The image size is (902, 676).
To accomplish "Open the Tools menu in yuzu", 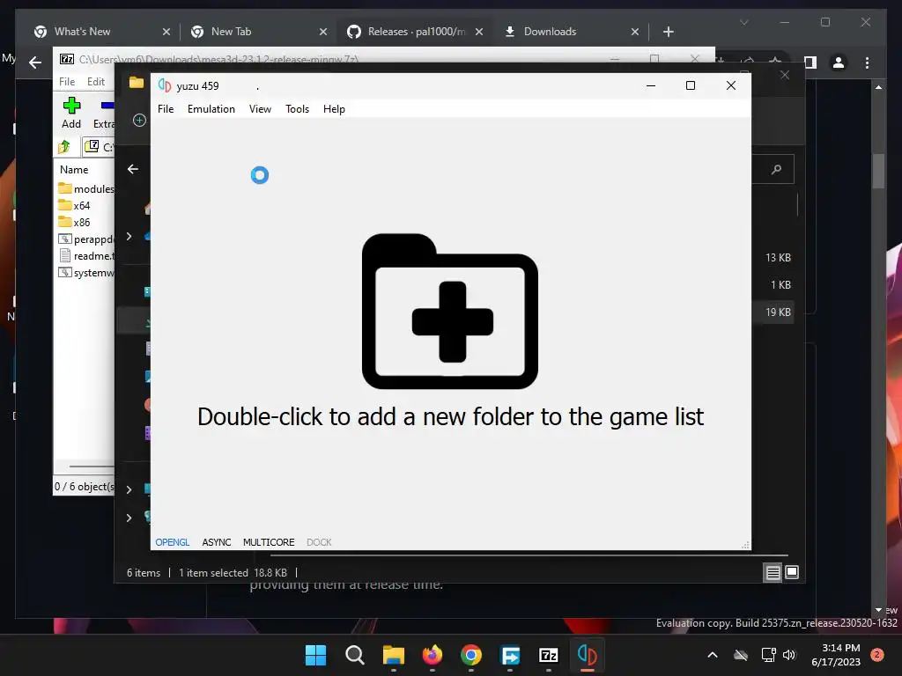I will click(x=298, y=108).
